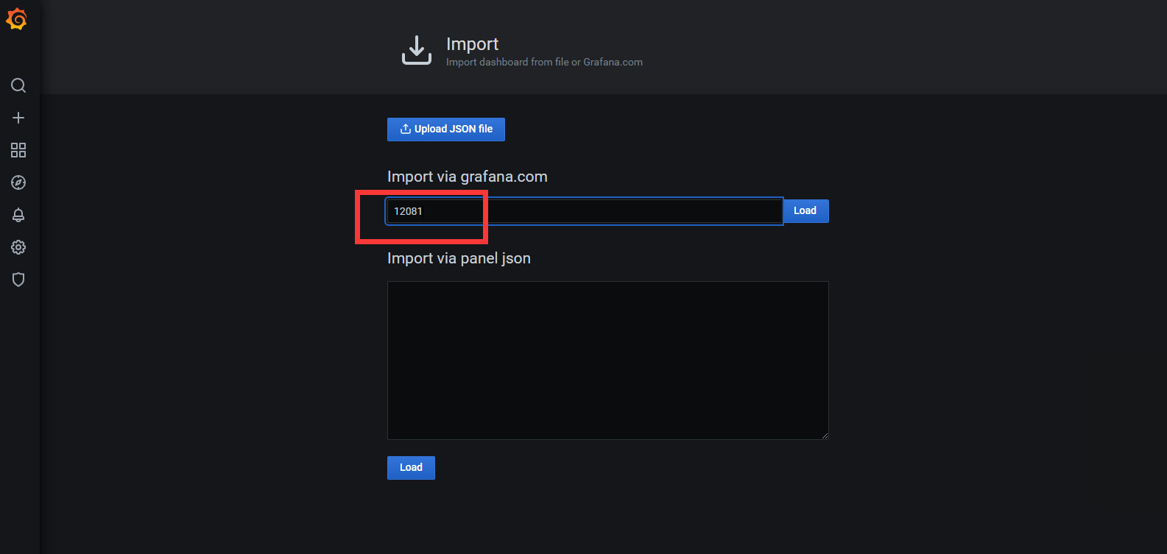This screenshot has height=554, width=1167.
Task: Open Alerting bell icon in sidebar
Action: [x=18, y=215]
